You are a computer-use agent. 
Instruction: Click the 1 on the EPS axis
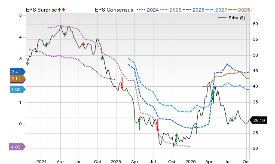coord(21,102)
